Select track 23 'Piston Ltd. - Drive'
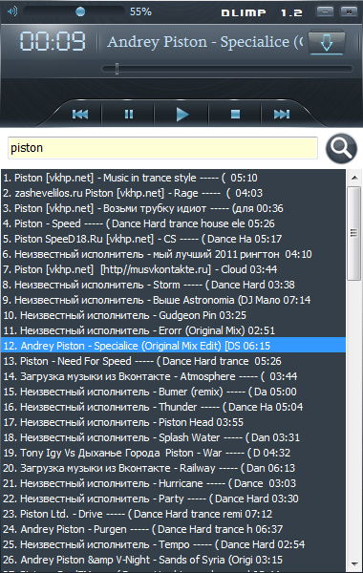Viewport: 363px width, 573px height. (173, 514)
